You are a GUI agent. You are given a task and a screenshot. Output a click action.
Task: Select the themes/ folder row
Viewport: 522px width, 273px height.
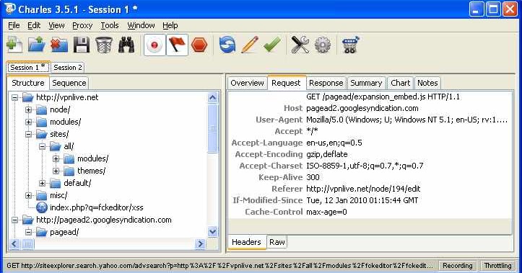click(x=91, y=171)
